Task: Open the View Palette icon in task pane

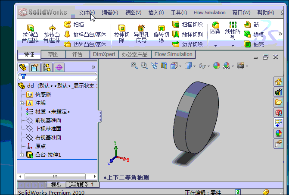Action: (x=278, y=123)
